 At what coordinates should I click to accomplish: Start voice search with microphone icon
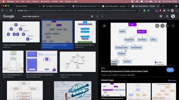click(97, 16)
